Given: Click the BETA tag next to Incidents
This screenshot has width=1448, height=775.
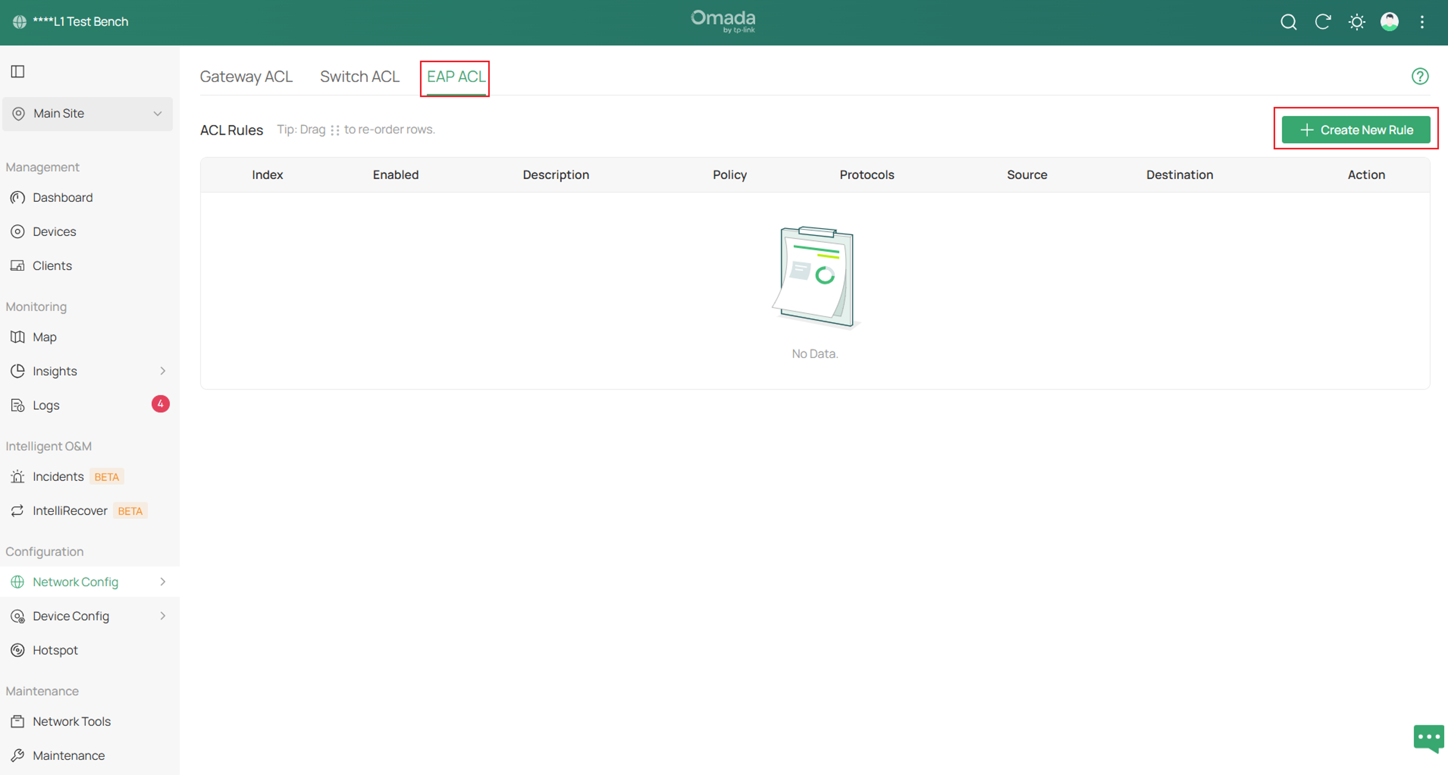Looking at the screenshot, I should pyautogui.click(x=107, y=477).
